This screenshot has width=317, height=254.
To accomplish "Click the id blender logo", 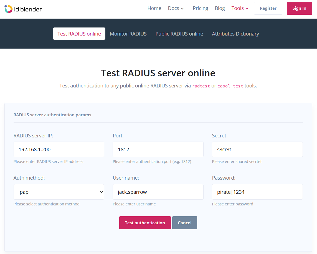I will pos(23,9).
